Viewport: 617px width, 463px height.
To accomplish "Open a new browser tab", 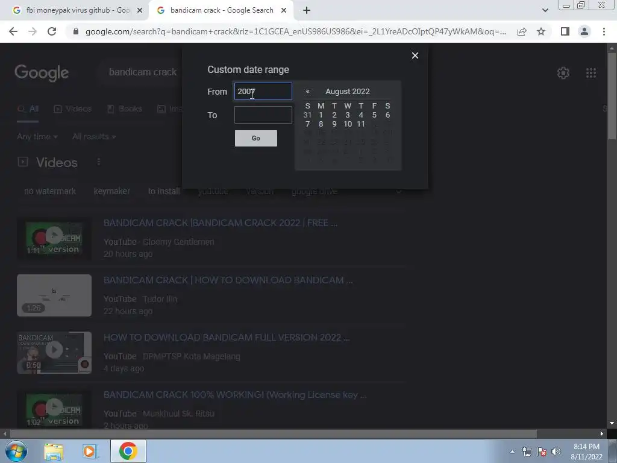I will [307, 11].
